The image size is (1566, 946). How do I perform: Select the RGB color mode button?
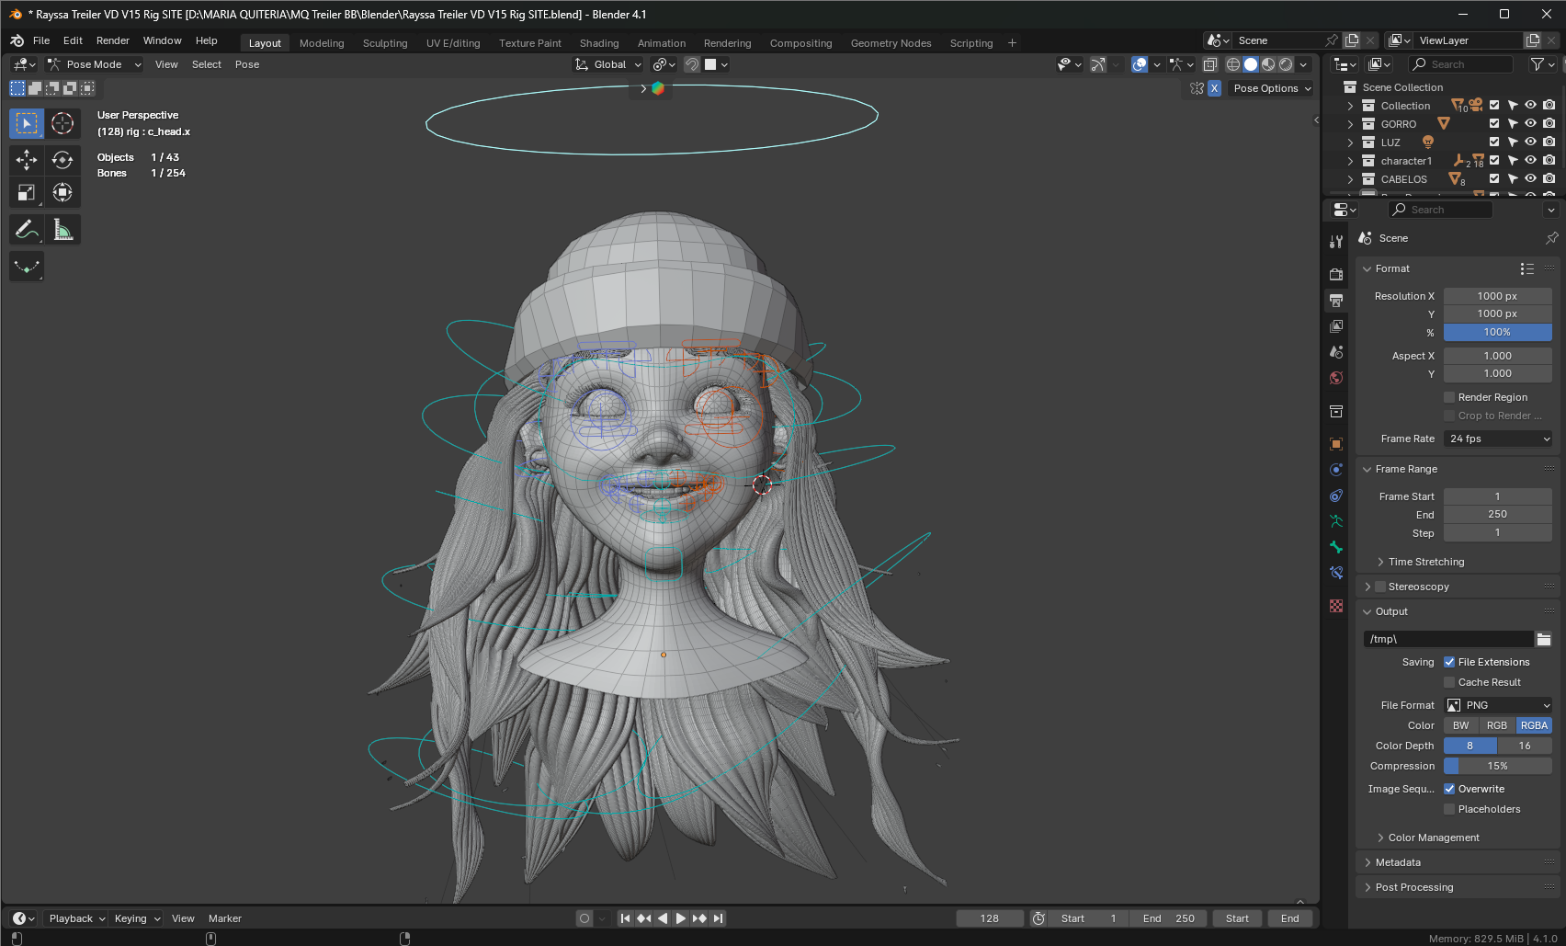point(1497,725)
